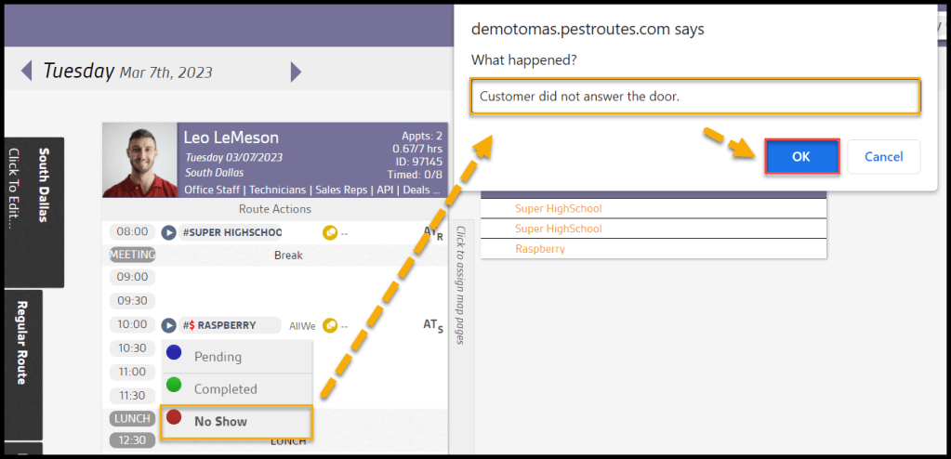
Task: Go to previous day using left arrow
Action: tap(26, 72)
